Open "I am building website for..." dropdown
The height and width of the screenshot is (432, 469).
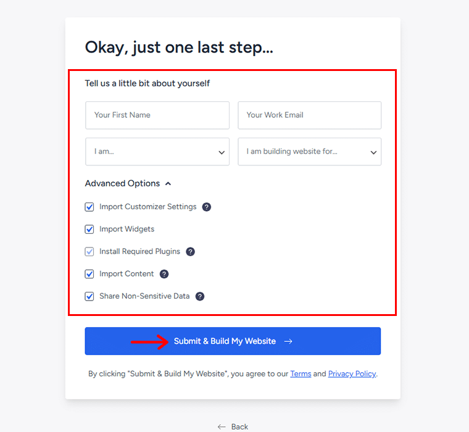pos(310,152)
